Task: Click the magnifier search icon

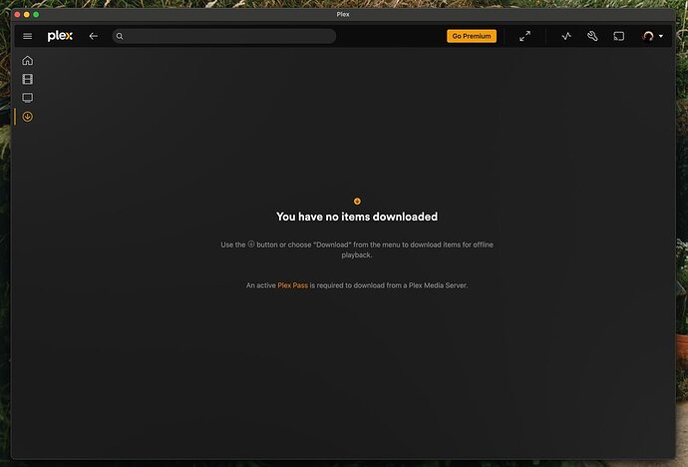Action: (x=120, y=36)
